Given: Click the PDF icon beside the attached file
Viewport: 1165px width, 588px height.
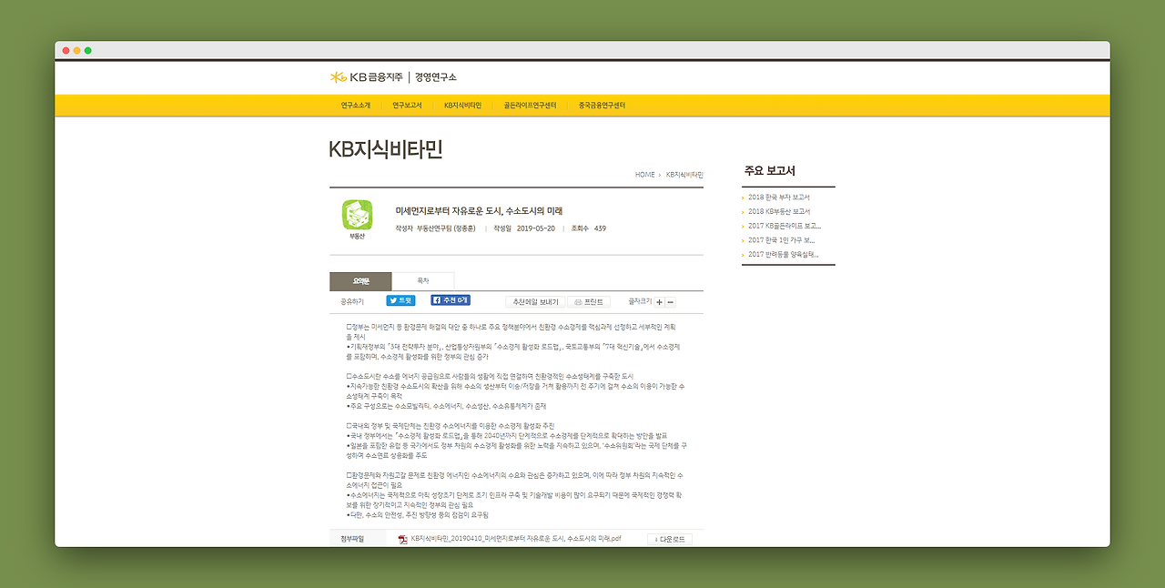Looking at the screenshot, I should click(402, 539).
